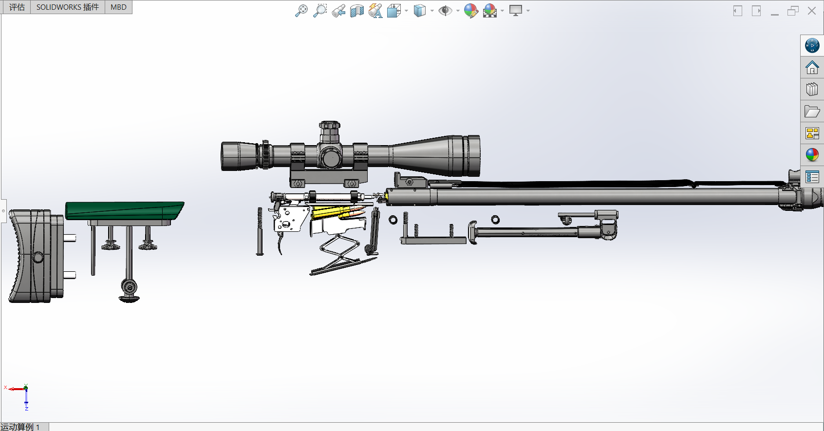
Task: Open the MBD tab
Action: pyautogui.click(x=118, y=7)
